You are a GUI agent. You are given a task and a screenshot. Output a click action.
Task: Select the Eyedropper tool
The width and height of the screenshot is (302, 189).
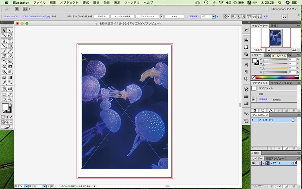coord(4,83)
